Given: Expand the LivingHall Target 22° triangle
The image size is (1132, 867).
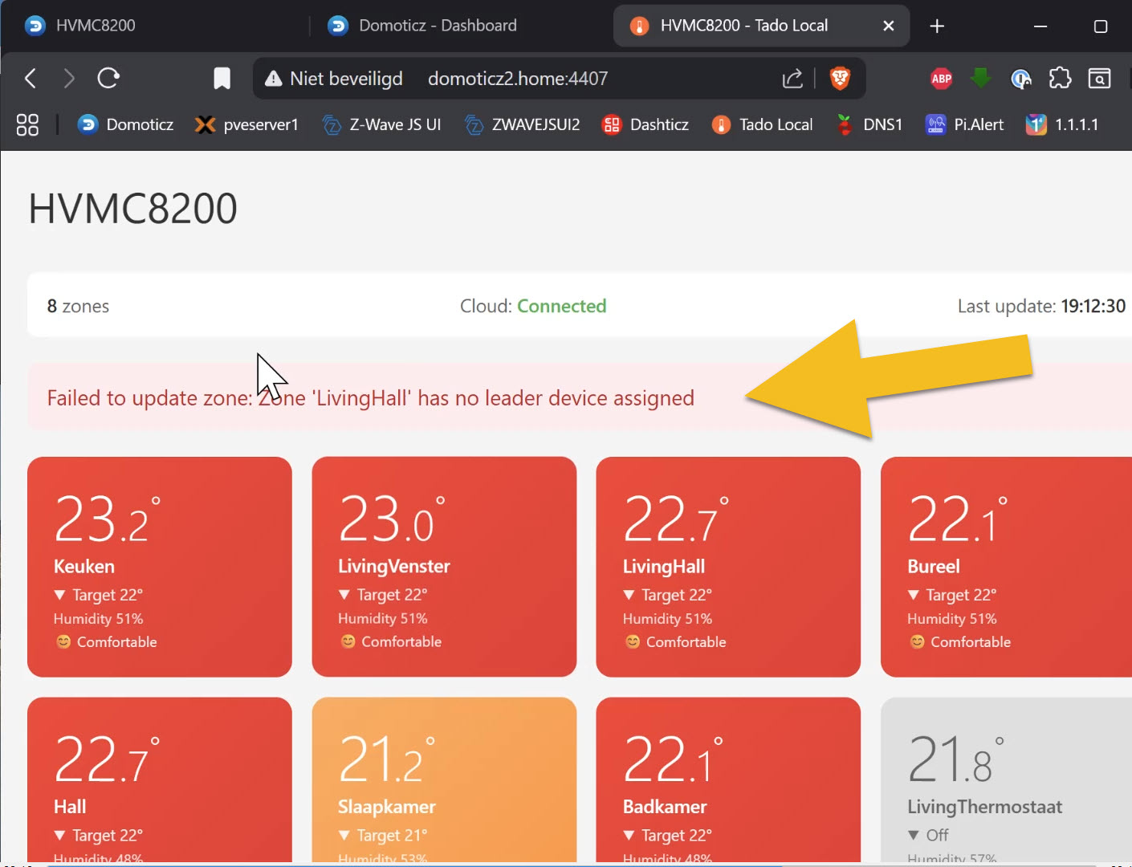Looking at the screenshot, I should 629,595.
